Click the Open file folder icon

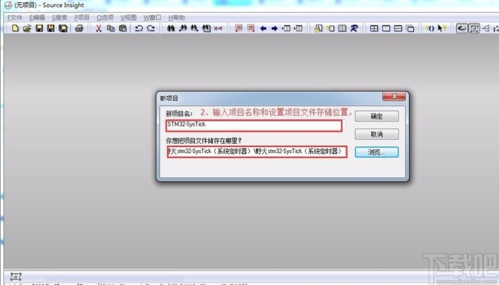coord(27,28)
